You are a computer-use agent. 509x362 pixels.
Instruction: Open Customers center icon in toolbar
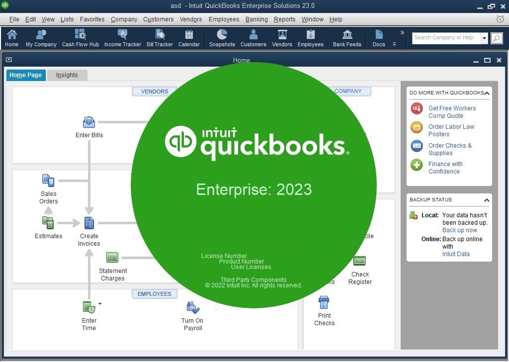click(x=253, y=38)
